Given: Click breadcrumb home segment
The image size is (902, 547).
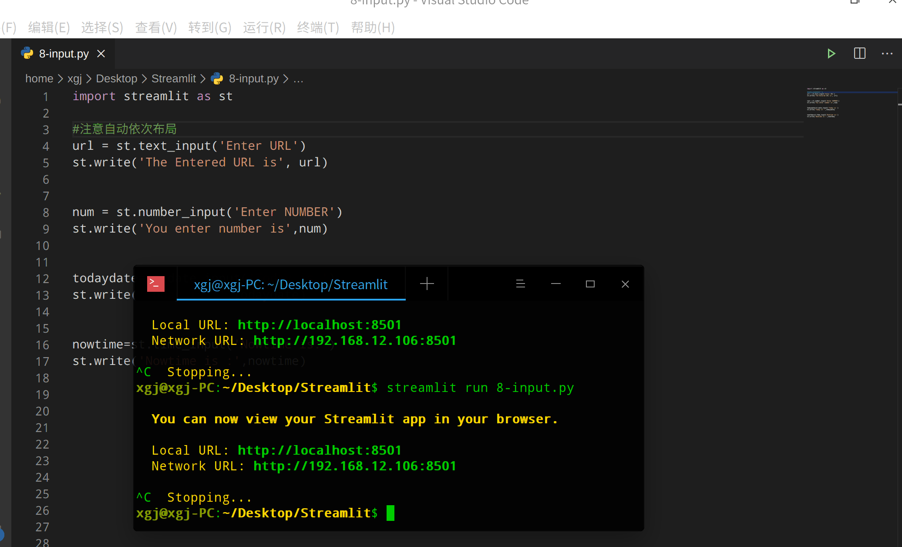Looking at the screenshot, I should [39, 79].
